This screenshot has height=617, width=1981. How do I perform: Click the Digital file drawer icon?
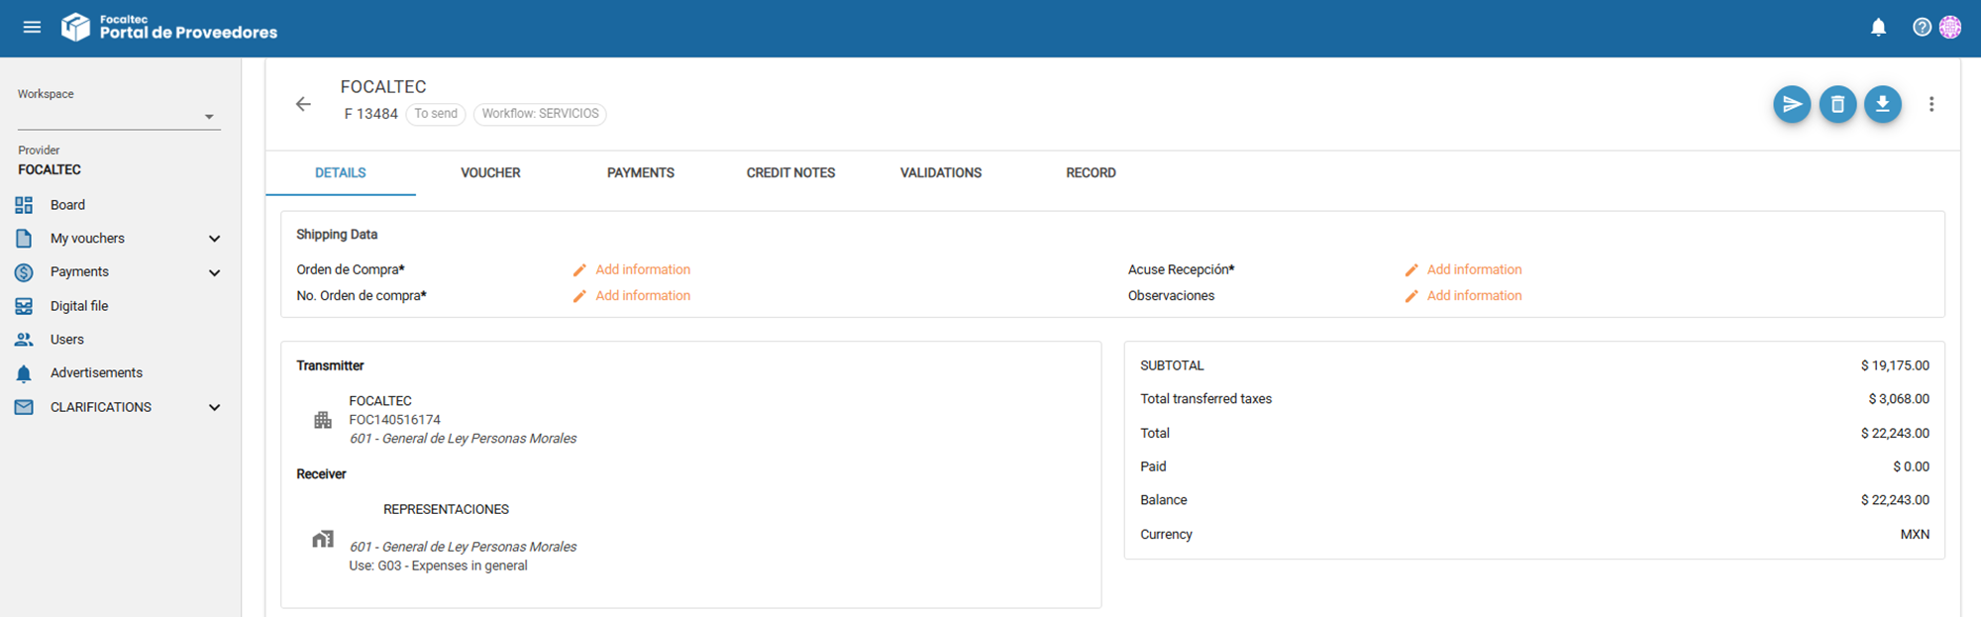coord(24,306)
